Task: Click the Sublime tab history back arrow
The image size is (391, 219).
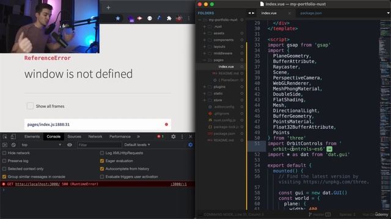Action: [x=249, y=13]
